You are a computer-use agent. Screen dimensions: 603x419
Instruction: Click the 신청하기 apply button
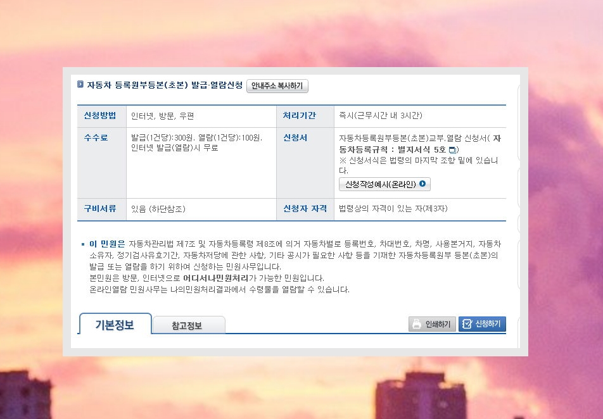pyautogui.click(x=482, y=324)
